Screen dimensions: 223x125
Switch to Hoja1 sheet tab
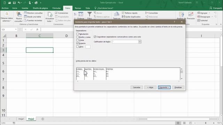pyautogui.click(x=21, y=119)
